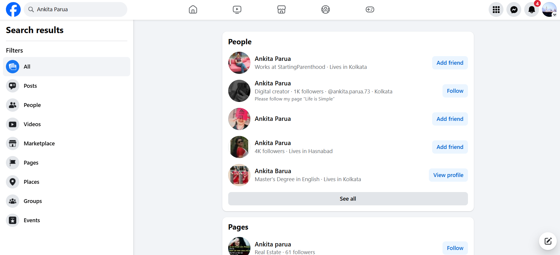
Task: Open Ankita Parua name link with 1K followers
Action: point(273,83)
